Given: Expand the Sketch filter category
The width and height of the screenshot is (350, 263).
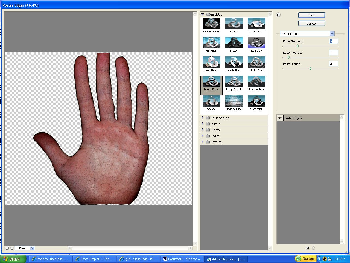Looking at the screenshot, I should (x=203, y=130).
